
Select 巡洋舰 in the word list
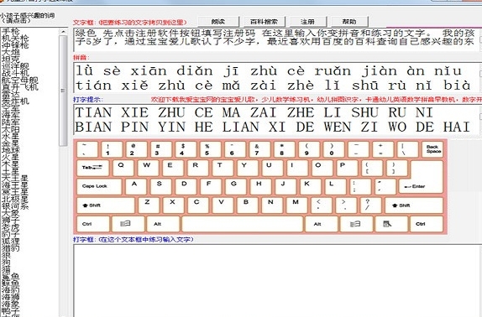[15, 66]
